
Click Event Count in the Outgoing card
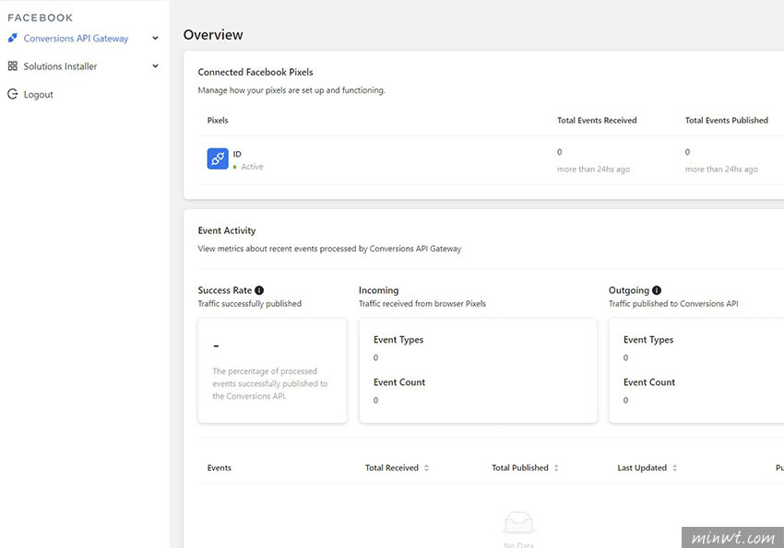point(649,382)
